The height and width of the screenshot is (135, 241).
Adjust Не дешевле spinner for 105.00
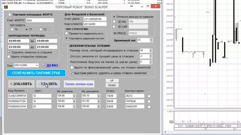[99, 106]
